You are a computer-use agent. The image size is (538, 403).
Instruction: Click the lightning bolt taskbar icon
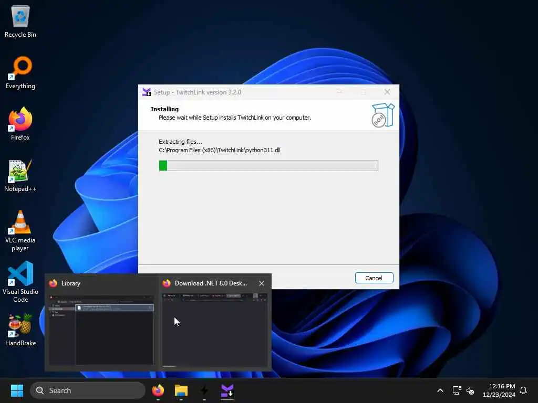[x=204, y=390]
